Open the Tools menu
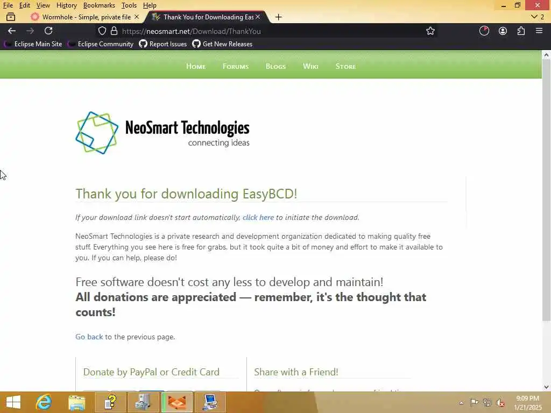 point(129,5)
